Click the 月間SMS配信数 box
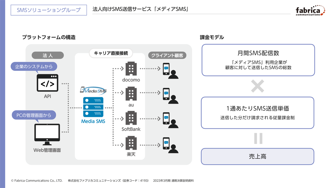The width and height of the screenshot is (333, 188). (258, 60)
